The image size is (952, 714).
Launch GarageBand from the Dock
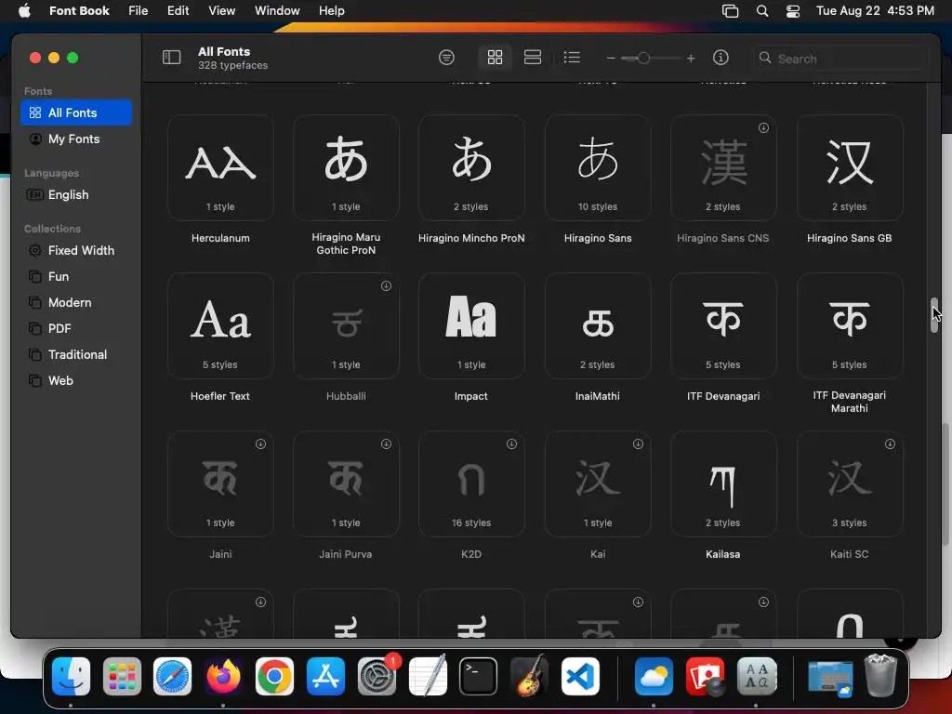[x=529, y=677]
